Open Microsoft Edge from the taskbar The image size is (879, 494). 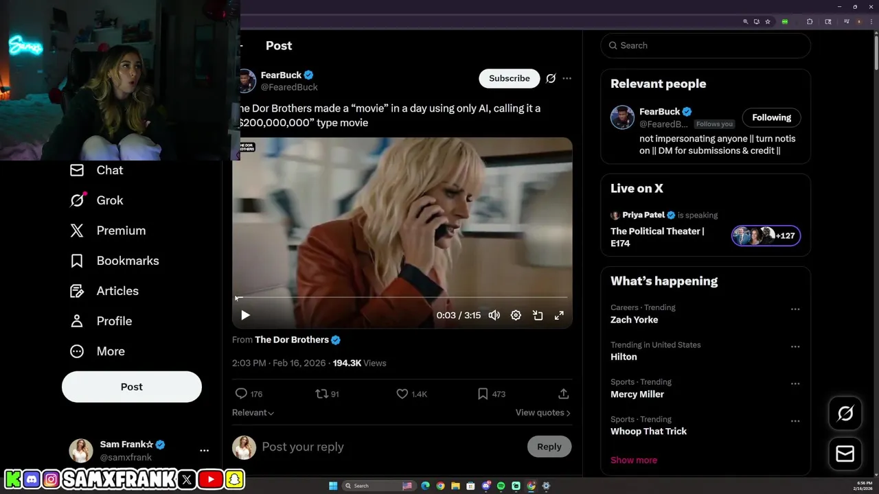pos(425,486)
